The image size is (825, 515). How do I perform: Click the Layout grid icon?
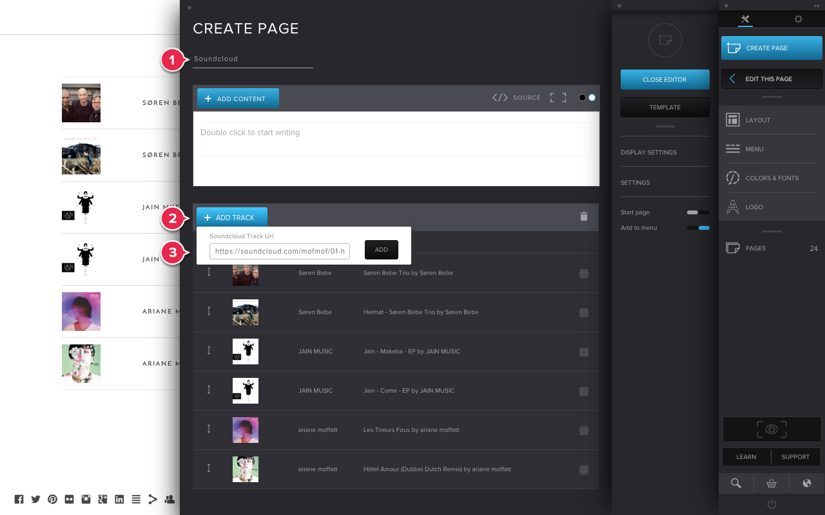(x=733, y=120)
